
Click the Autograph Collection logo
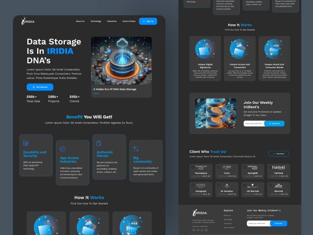pos(201,186)
